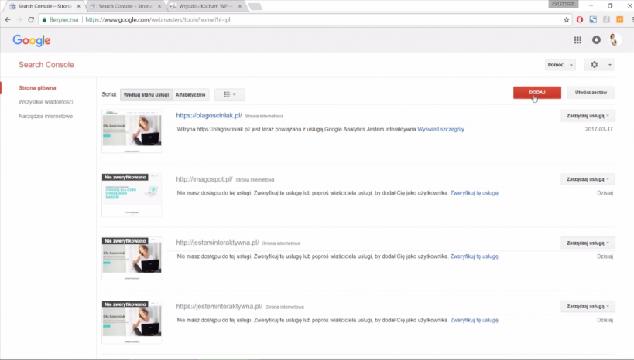Open Narzędzia internetowe in the sidebar
The image size is (634, 360).
46,116
